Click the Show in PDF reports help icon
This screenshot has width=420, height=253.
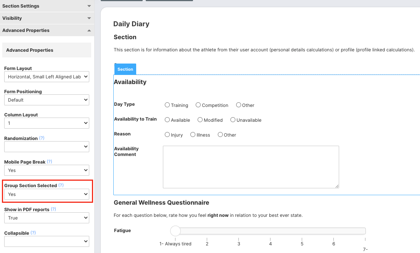point(53,209)
